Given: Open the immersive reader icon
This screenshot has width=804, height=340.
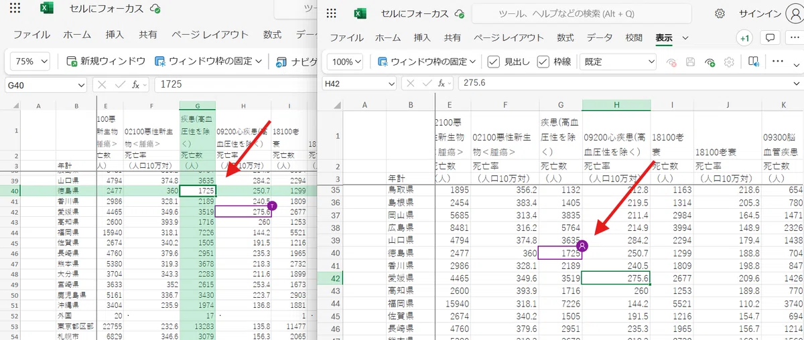Looking at the screenshot, I should tap(753, 62).
